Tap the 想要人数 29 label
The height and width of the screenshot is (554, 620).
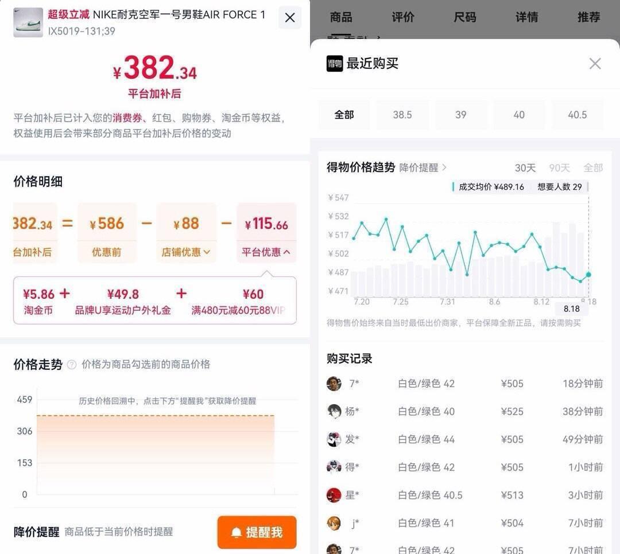(x=560, y=187)
